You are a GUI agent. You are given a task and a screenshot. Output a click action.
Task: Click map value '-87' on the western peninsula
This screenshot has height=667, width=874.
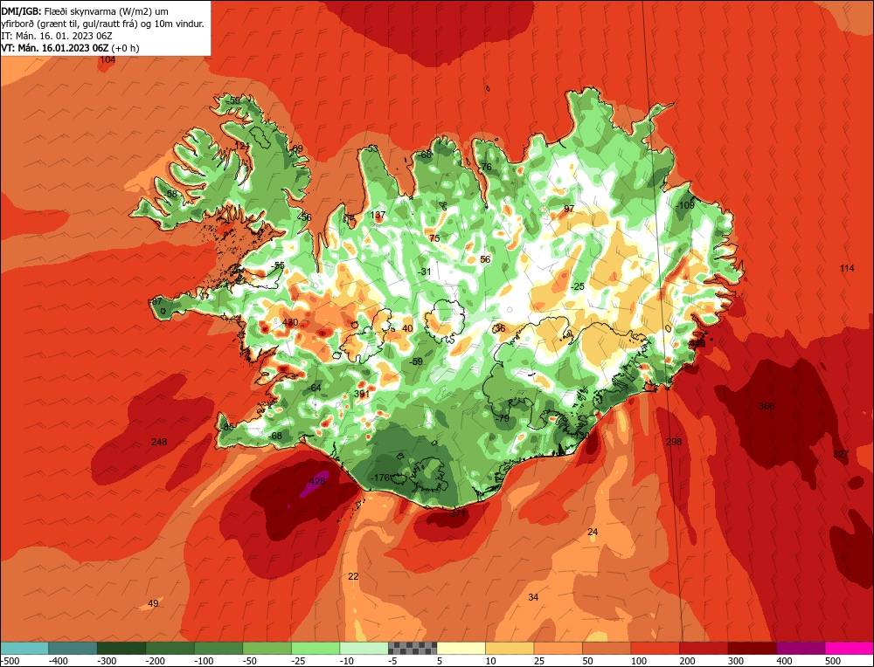[x=156, y=301]
